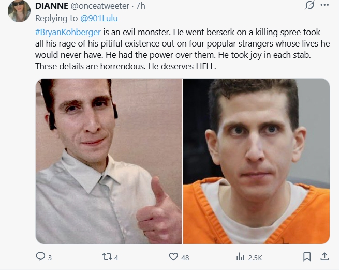Open the view analytics bar chart icon
This screenshot has width=340, height=276.
pos(240,257)
